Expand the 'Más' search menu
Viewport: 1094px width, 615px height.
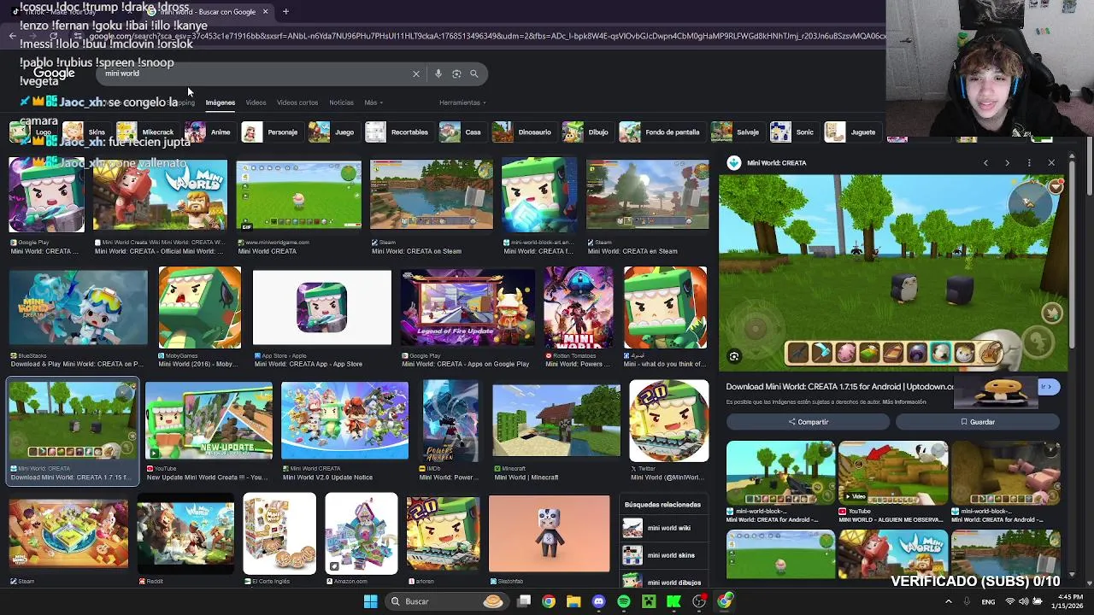coord(373,102)
